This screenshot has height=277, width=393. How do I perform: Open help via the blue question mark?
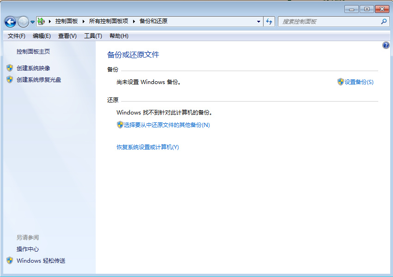pyautogui.click(x=386, y=45)
